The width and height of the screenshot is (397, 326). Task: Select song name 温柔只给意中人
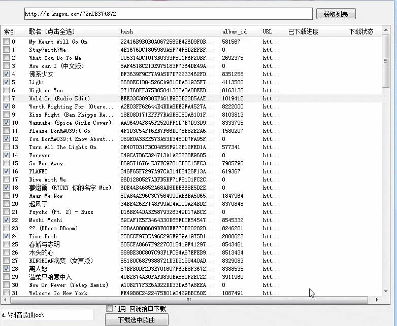pos(50,277)
